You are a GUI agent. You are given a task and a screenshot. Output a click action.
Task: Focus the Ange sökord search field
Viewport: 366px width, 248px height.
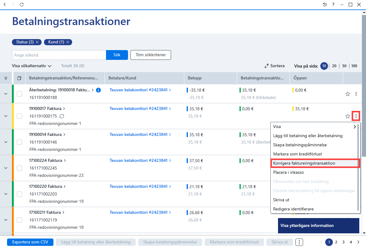[x=59, y=55]
